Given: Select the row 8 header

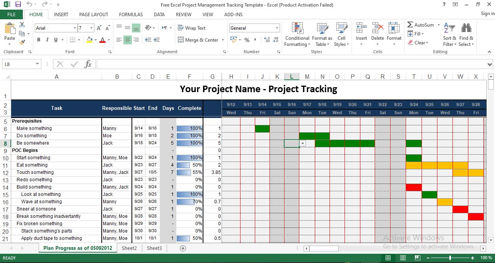Looking at the screenshot, I should 5,143.
